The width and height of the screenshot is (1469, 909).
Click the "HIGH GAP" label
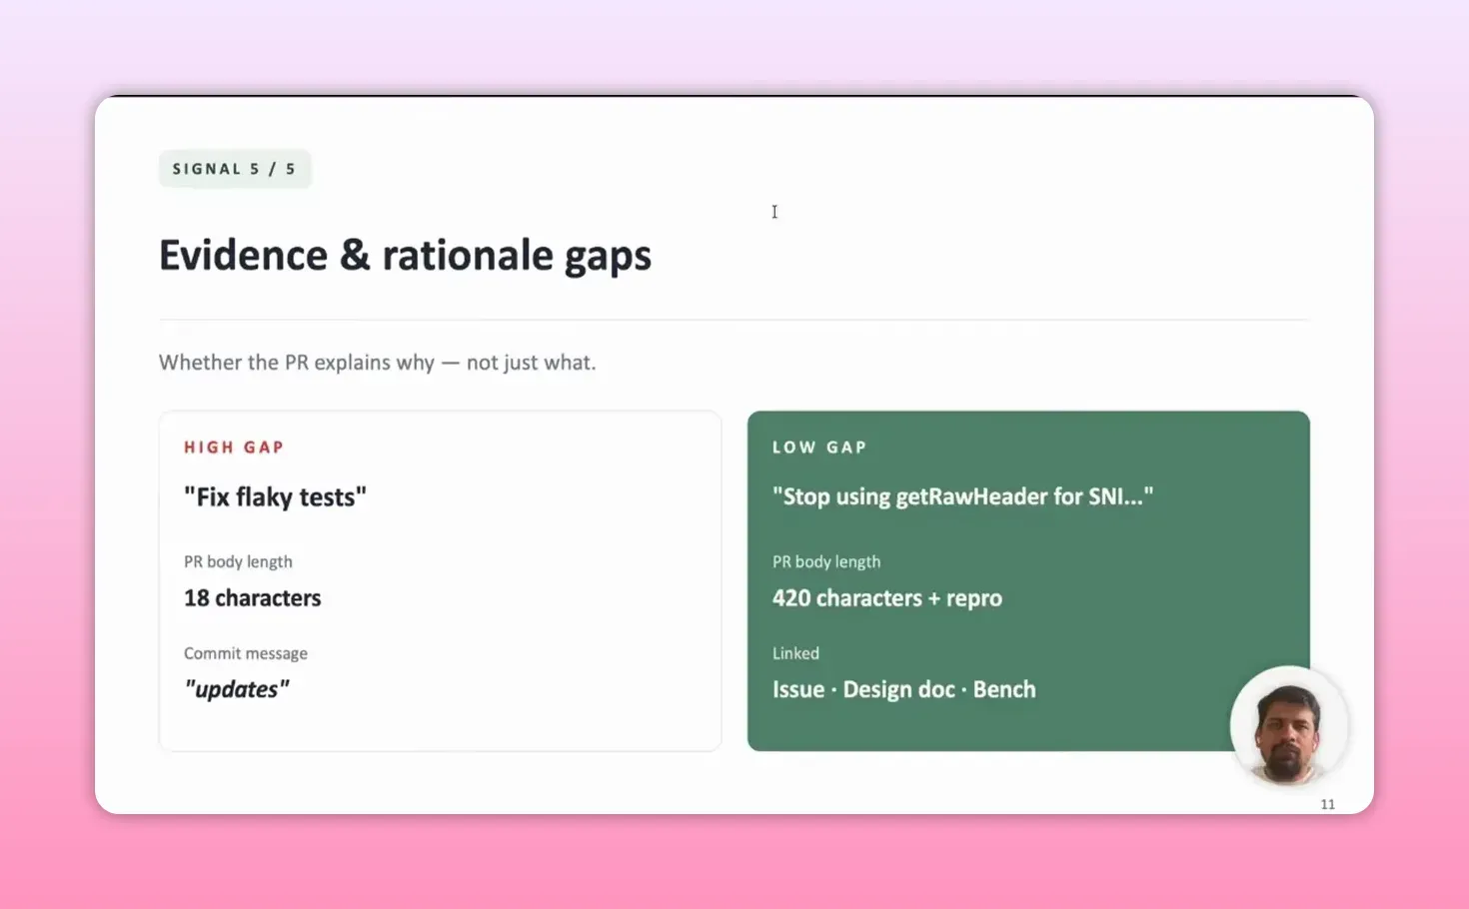(234, 448)
